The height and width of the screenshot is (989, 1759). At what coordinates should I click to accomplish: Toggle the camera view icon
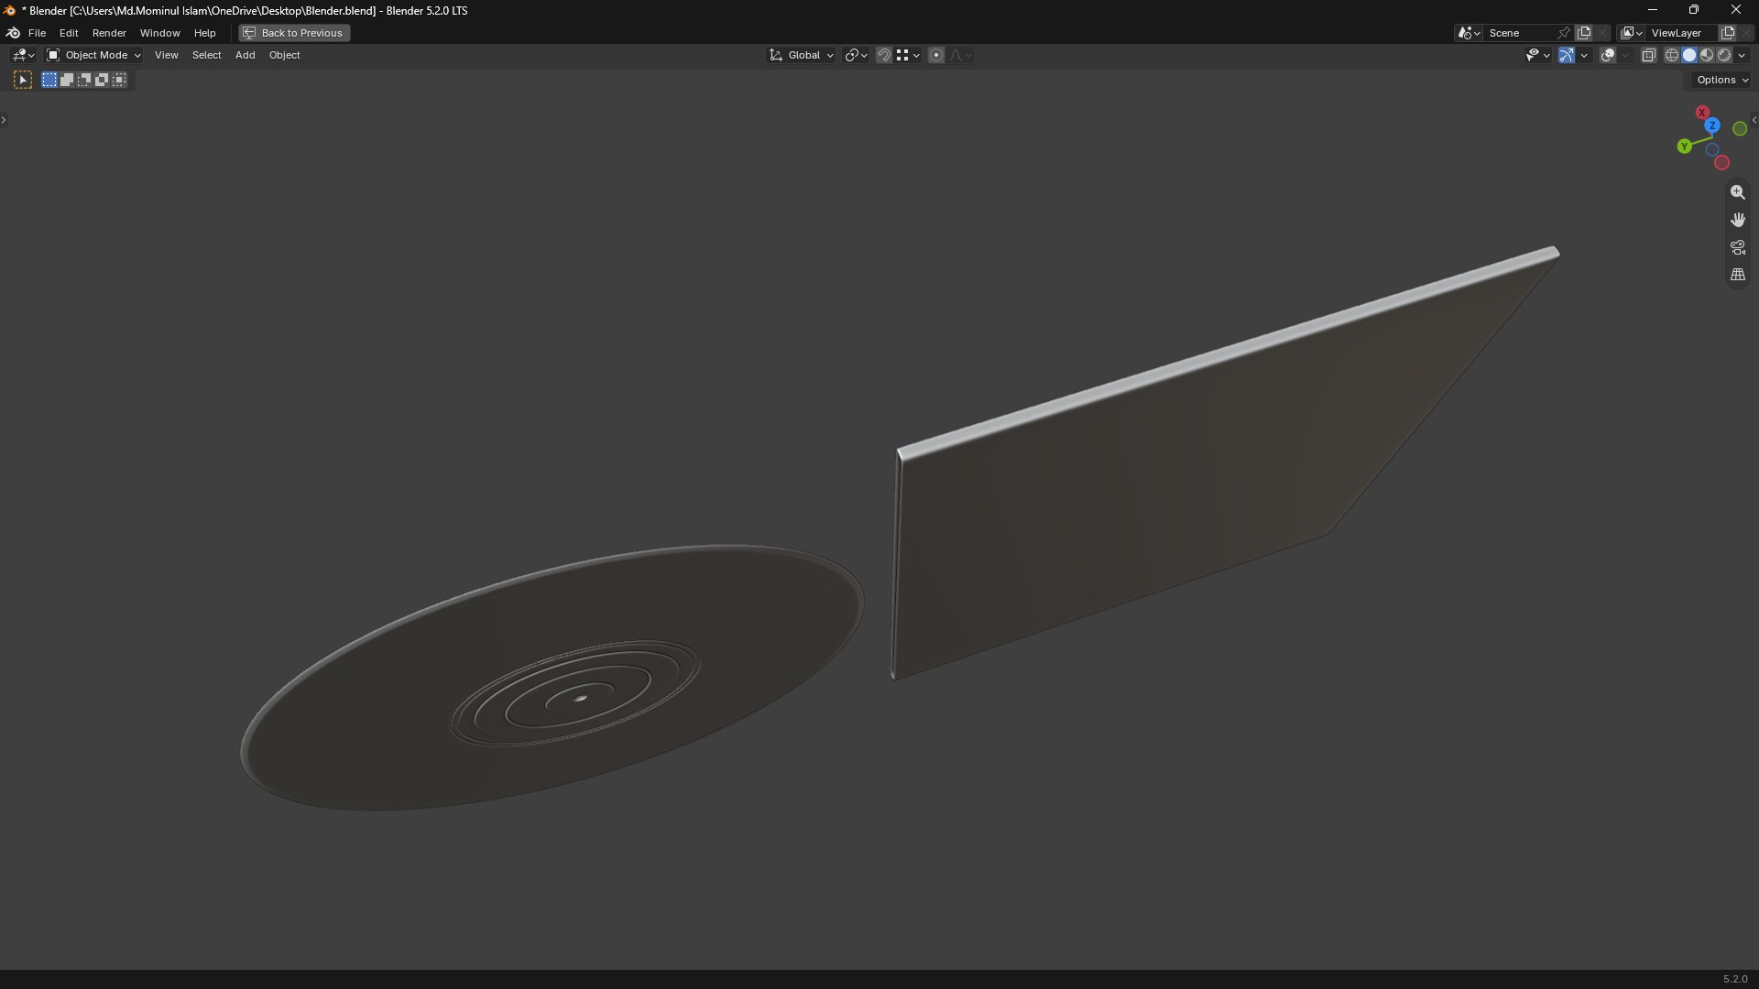click(1737, 247)
